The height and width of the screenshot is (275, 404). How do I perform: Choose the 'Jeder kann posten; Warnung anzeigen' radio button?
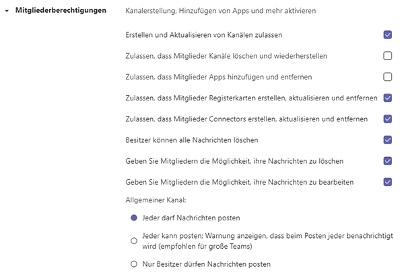[x=134, y=241]
